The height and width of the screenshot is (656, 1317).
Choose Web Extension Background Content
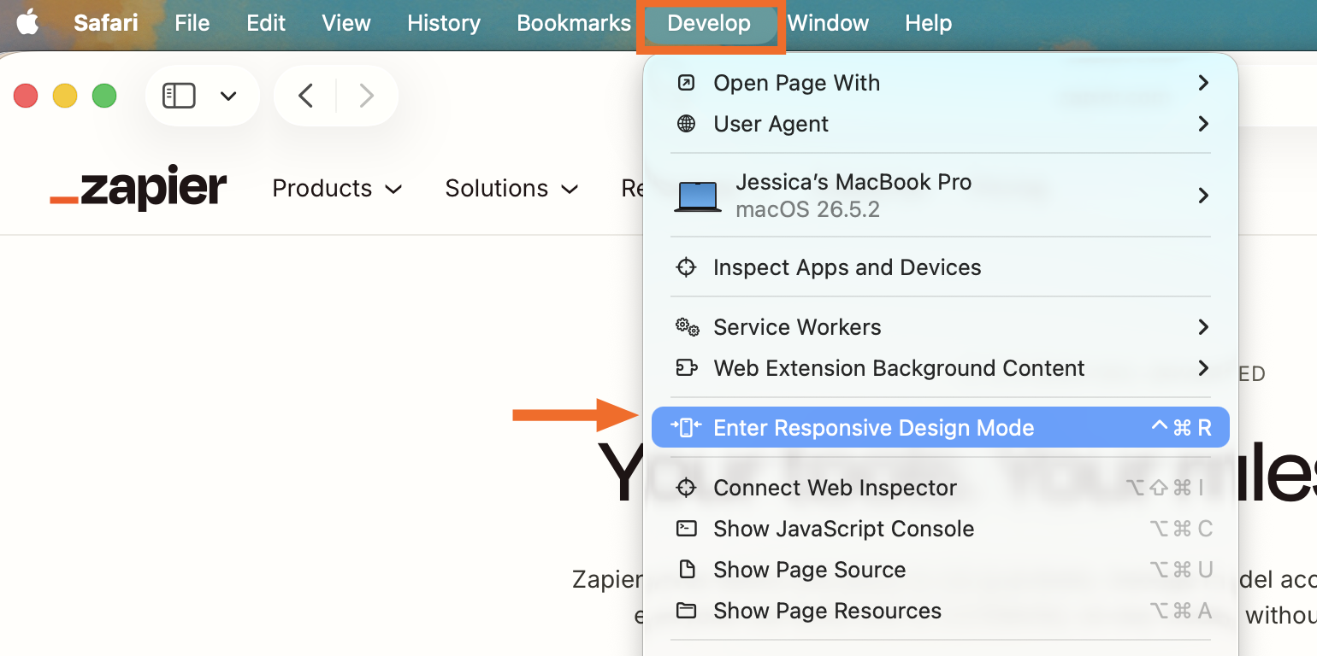(941, 368)
